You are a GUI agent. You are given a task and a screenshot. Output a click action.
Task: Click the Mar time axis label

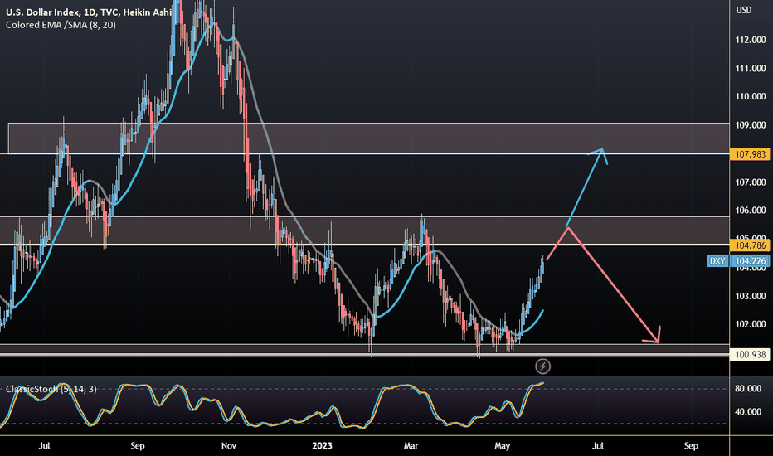411,446
